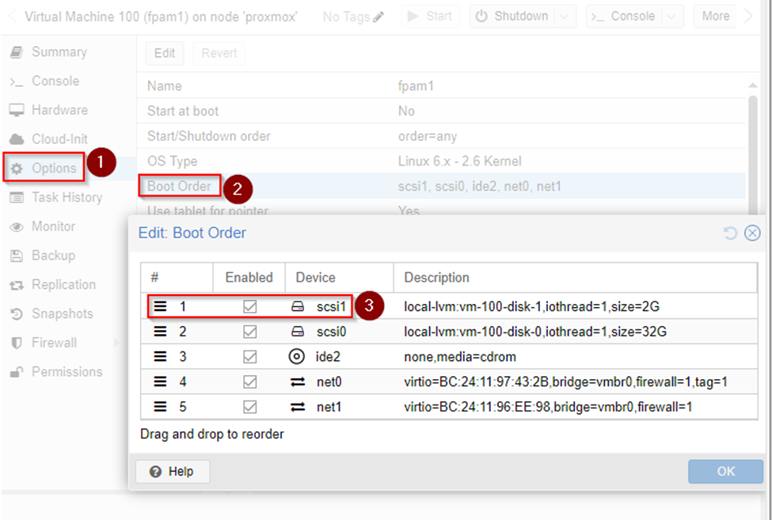Open Firewall via the shield icon
772x520 pixels.
17,343
